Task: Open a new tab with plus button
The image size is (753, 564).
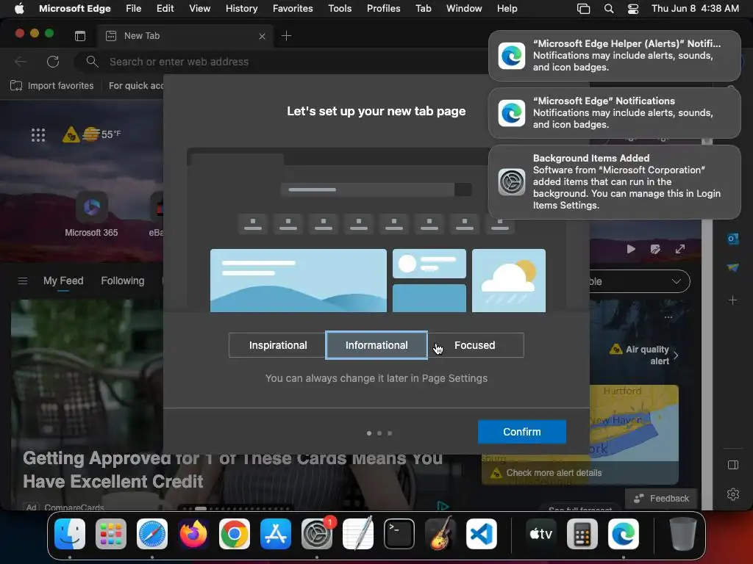Action: [286, 36]
